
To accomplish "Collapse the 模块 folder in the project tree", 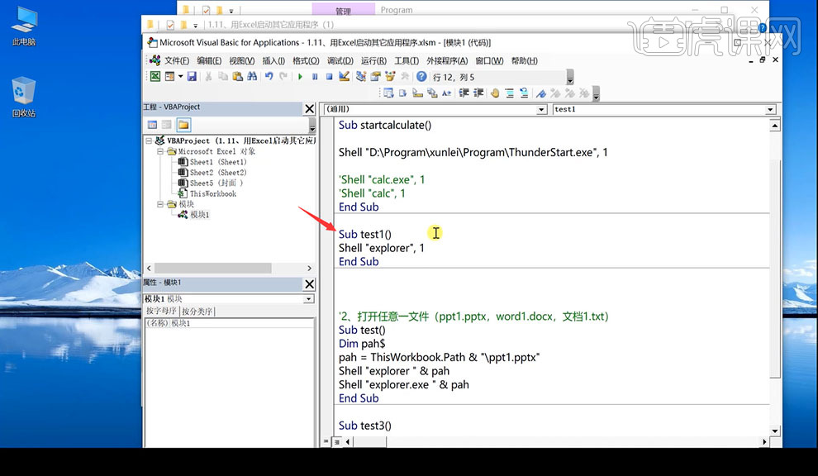I will [160, 204].
